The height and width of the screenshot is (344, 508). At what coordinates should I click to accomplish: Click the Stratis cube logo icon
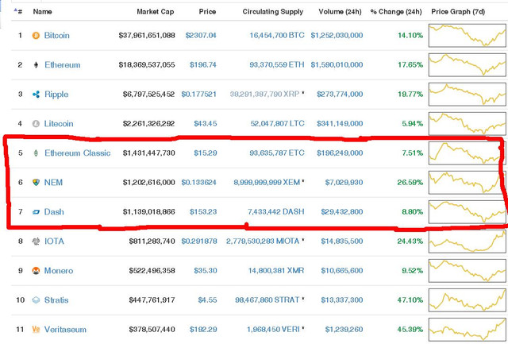[x=36, y=300]
